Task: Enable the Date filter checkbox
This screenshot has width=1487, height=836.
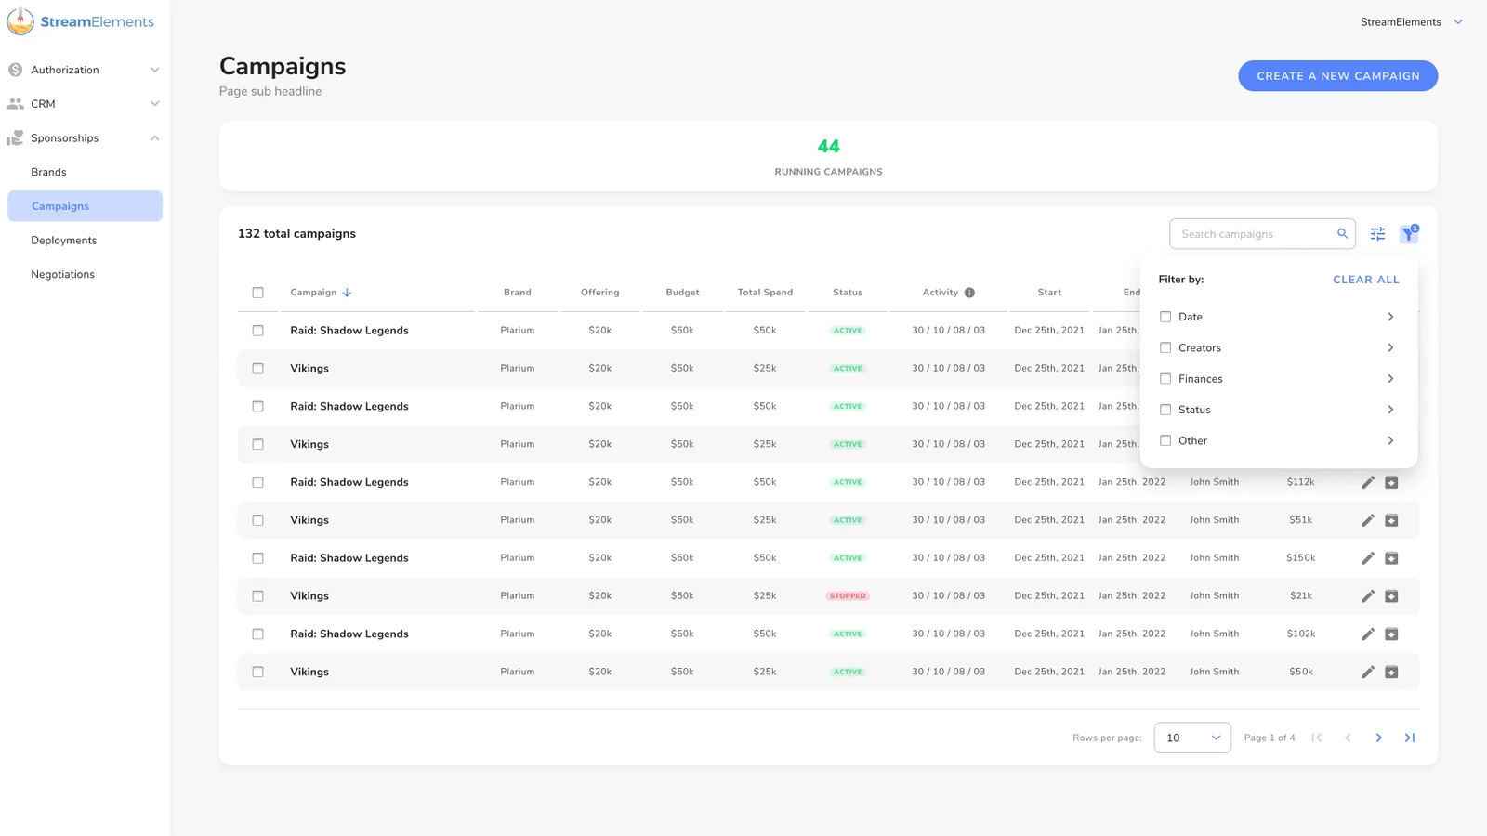Action: pos(1165,317)
